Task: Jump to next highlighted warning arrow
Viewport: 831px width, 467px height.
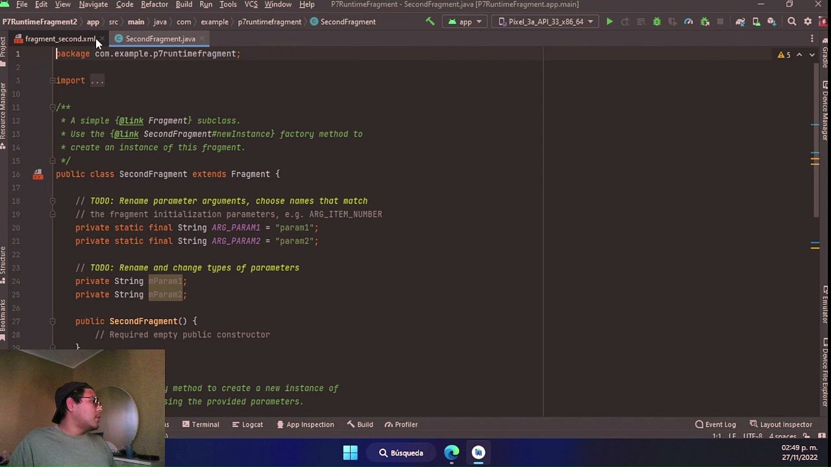Action: coord(812,55)
